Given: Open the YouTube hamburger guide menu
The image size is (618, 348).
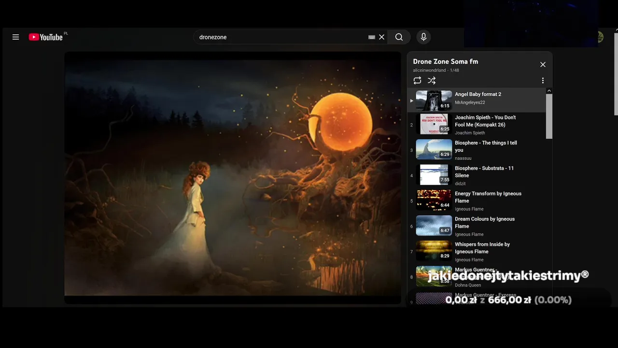Looking at the screenshot, I should coord(15,37).
